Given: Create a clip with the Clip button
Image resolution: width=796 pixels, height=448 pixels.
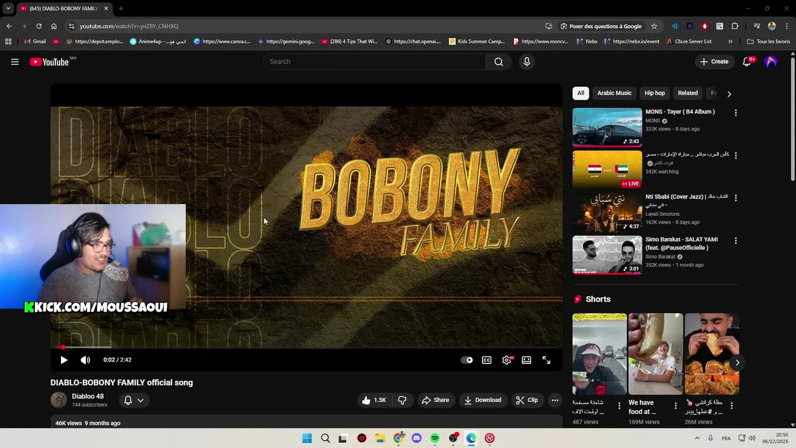Looking at the screenshot, I should [527, 400].
